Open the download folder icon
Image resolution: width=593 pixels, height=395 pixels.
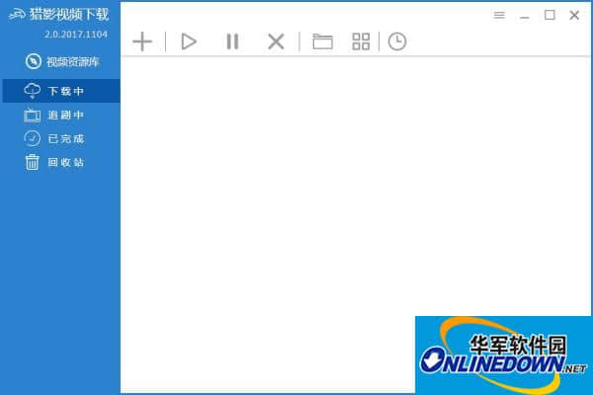(322, 41)
